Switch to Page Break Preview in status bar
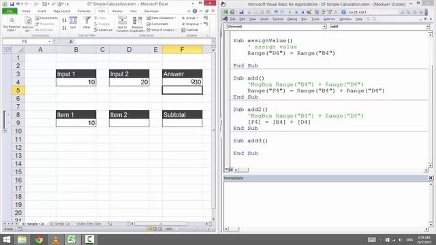The width and height of the screenshot is (436, 245). click(x=160, y=229)
